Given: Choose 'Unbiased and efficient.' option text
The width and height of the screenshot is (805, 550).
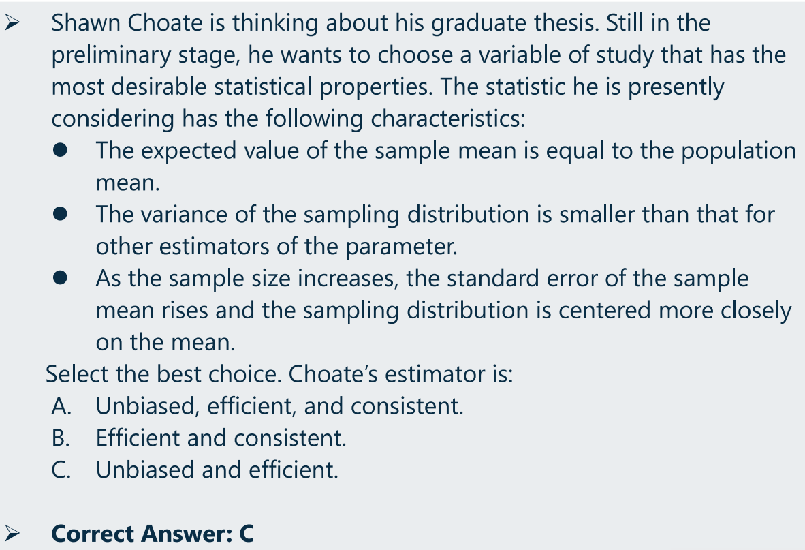Looking at the screenshot, I should 217,470.
